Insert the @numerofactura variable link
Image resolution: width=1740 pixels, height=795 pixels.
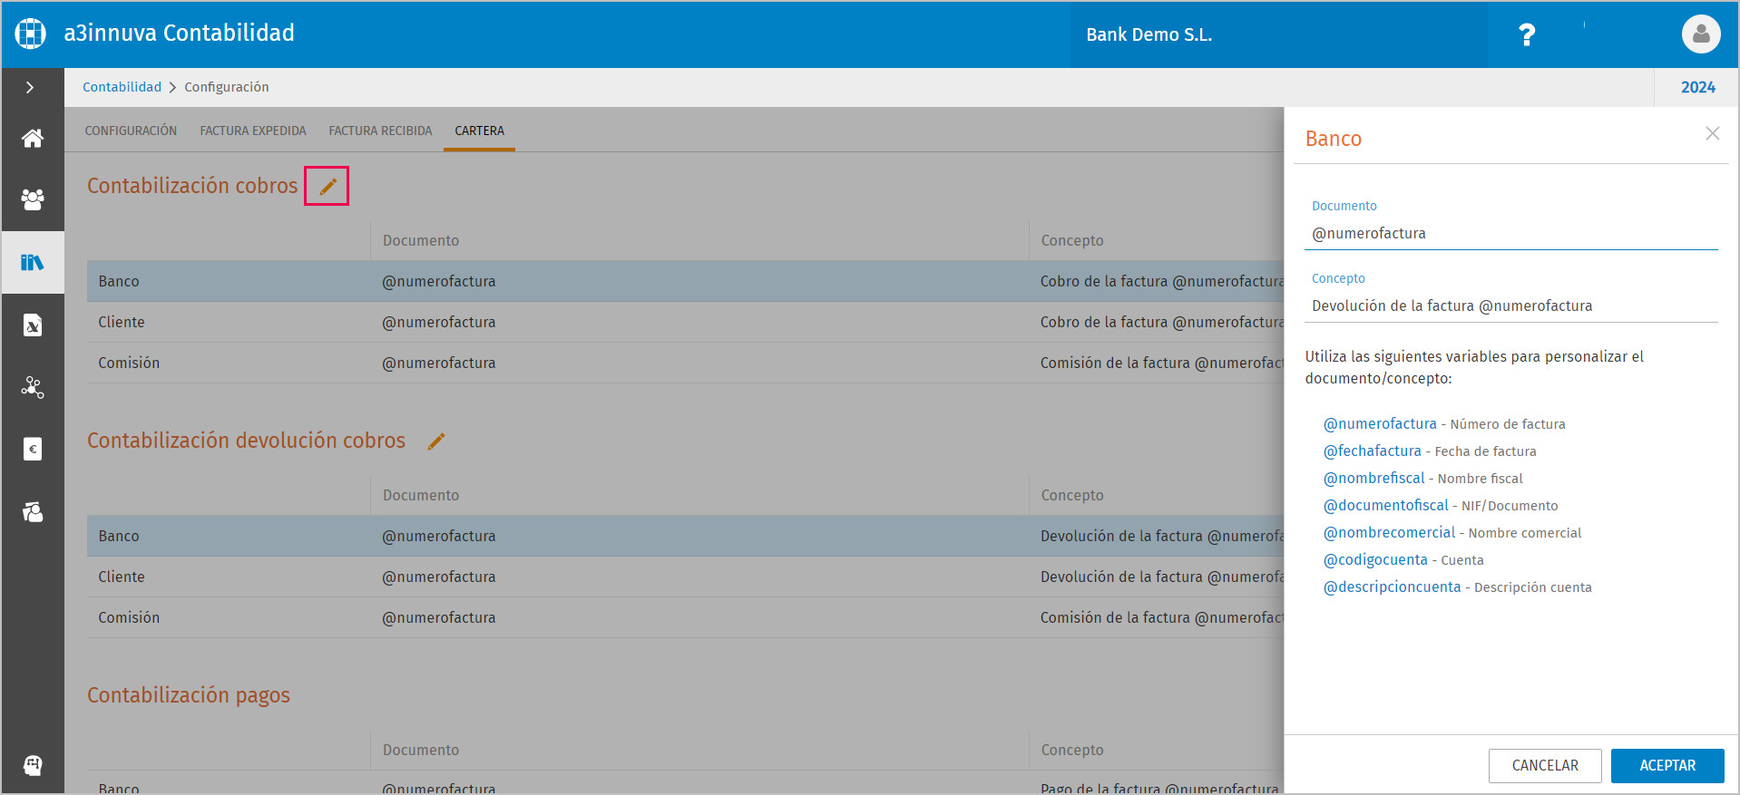pyautogui.click(x=1380, y=423)
